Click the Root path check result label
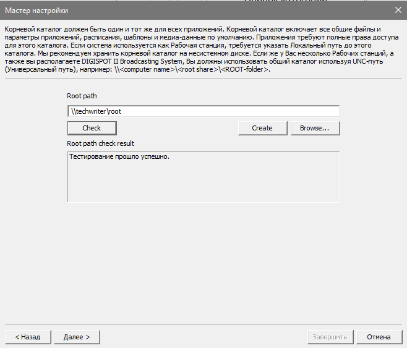This screenshot has height=348, width=407. click(100, 143)
